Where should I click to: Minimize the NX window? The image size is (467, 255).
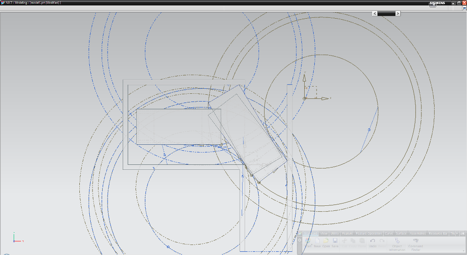454,3
